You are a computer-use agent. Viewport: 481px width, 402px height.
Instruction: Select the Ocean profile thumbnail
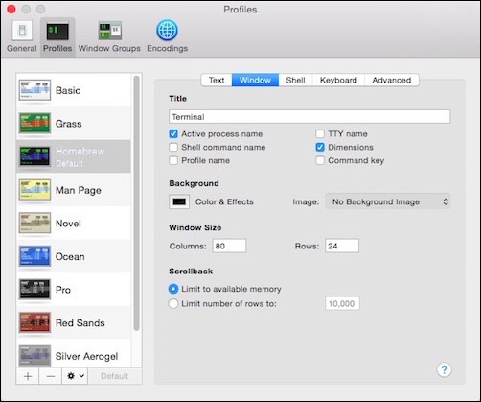[x=34, y=256]
